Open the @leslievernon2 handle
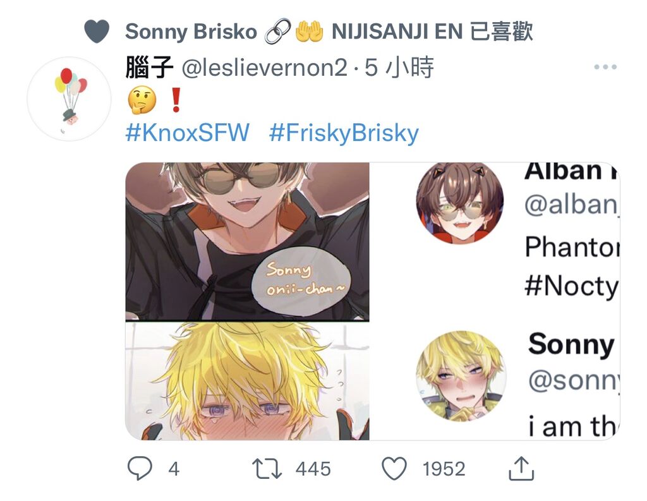647x501 pixels. click(265, 68)
